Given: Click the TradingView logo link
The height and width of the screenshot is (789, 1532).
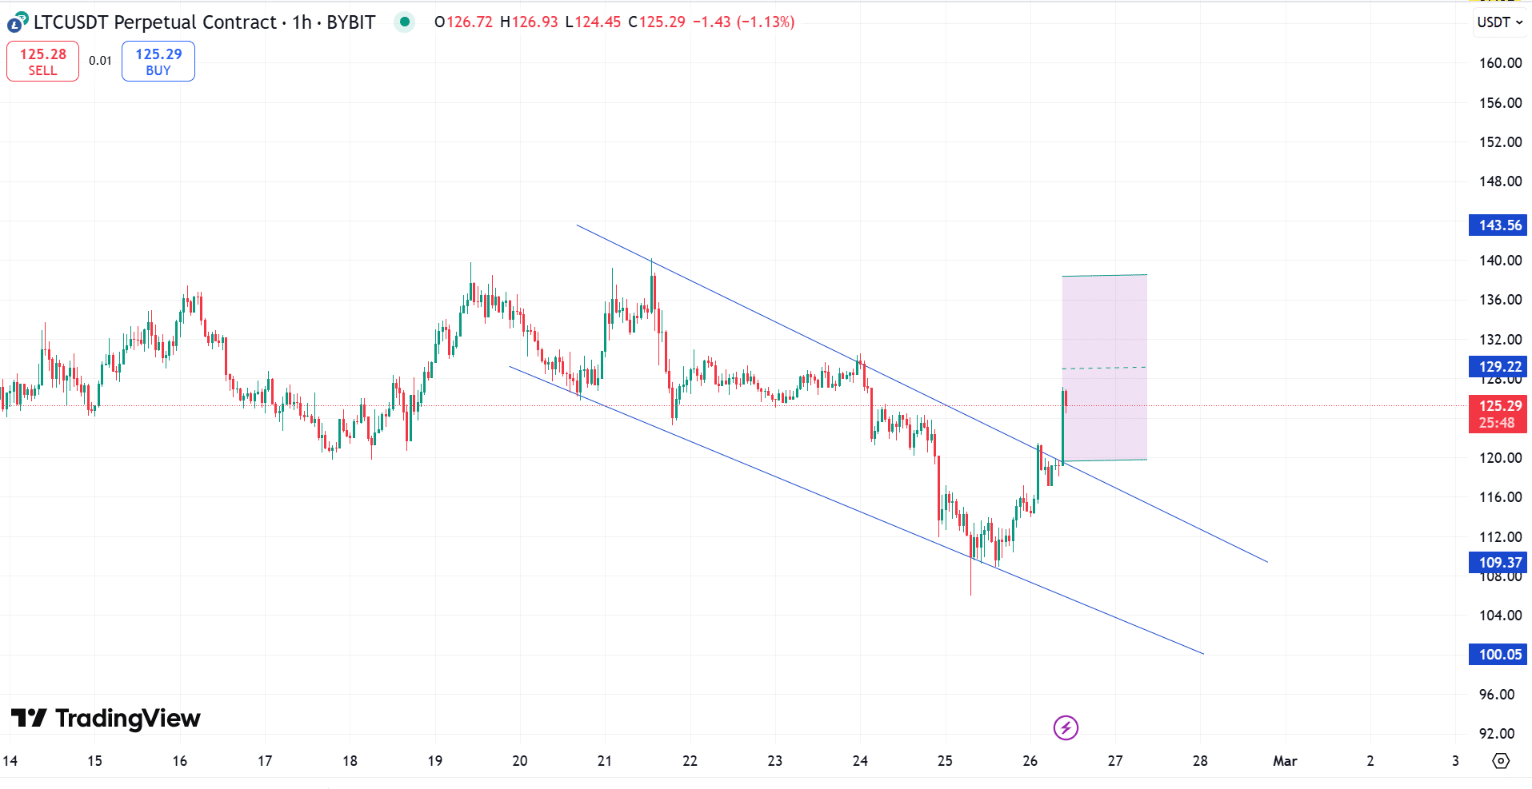Looking at the screenshot, I should pos(106,718).
